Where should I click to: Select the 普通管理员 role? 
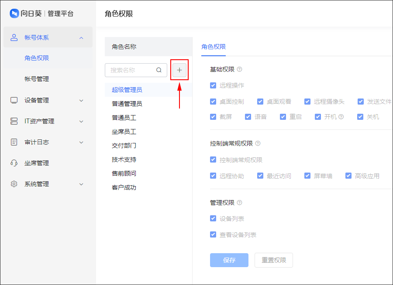(x=127, y=104)
